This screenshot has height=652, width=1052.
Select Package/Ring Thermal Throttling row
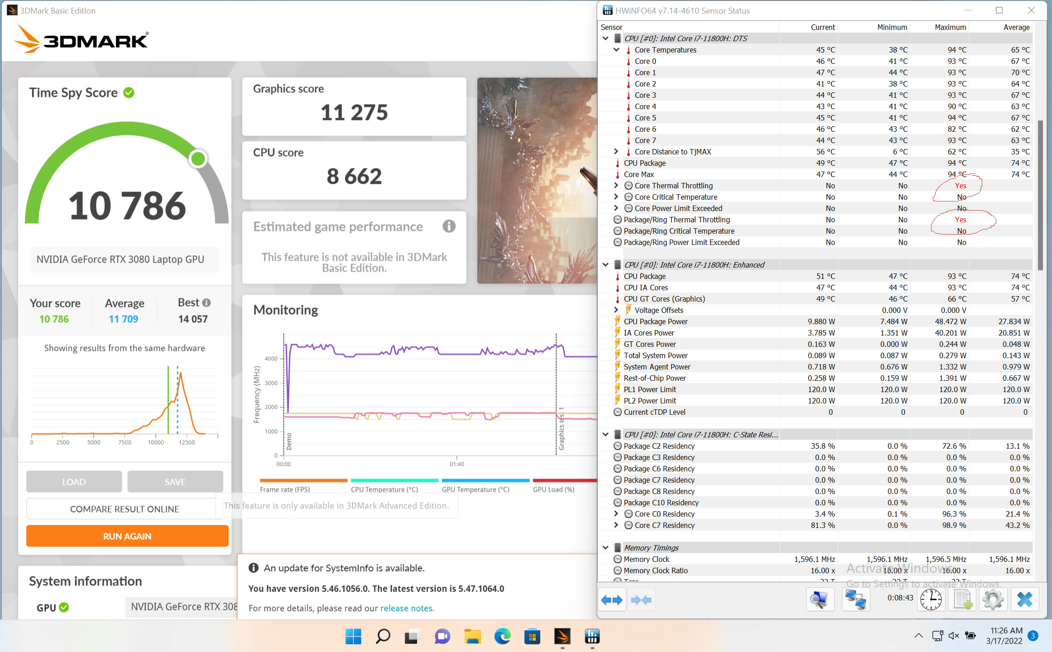[x=815, y=220]
